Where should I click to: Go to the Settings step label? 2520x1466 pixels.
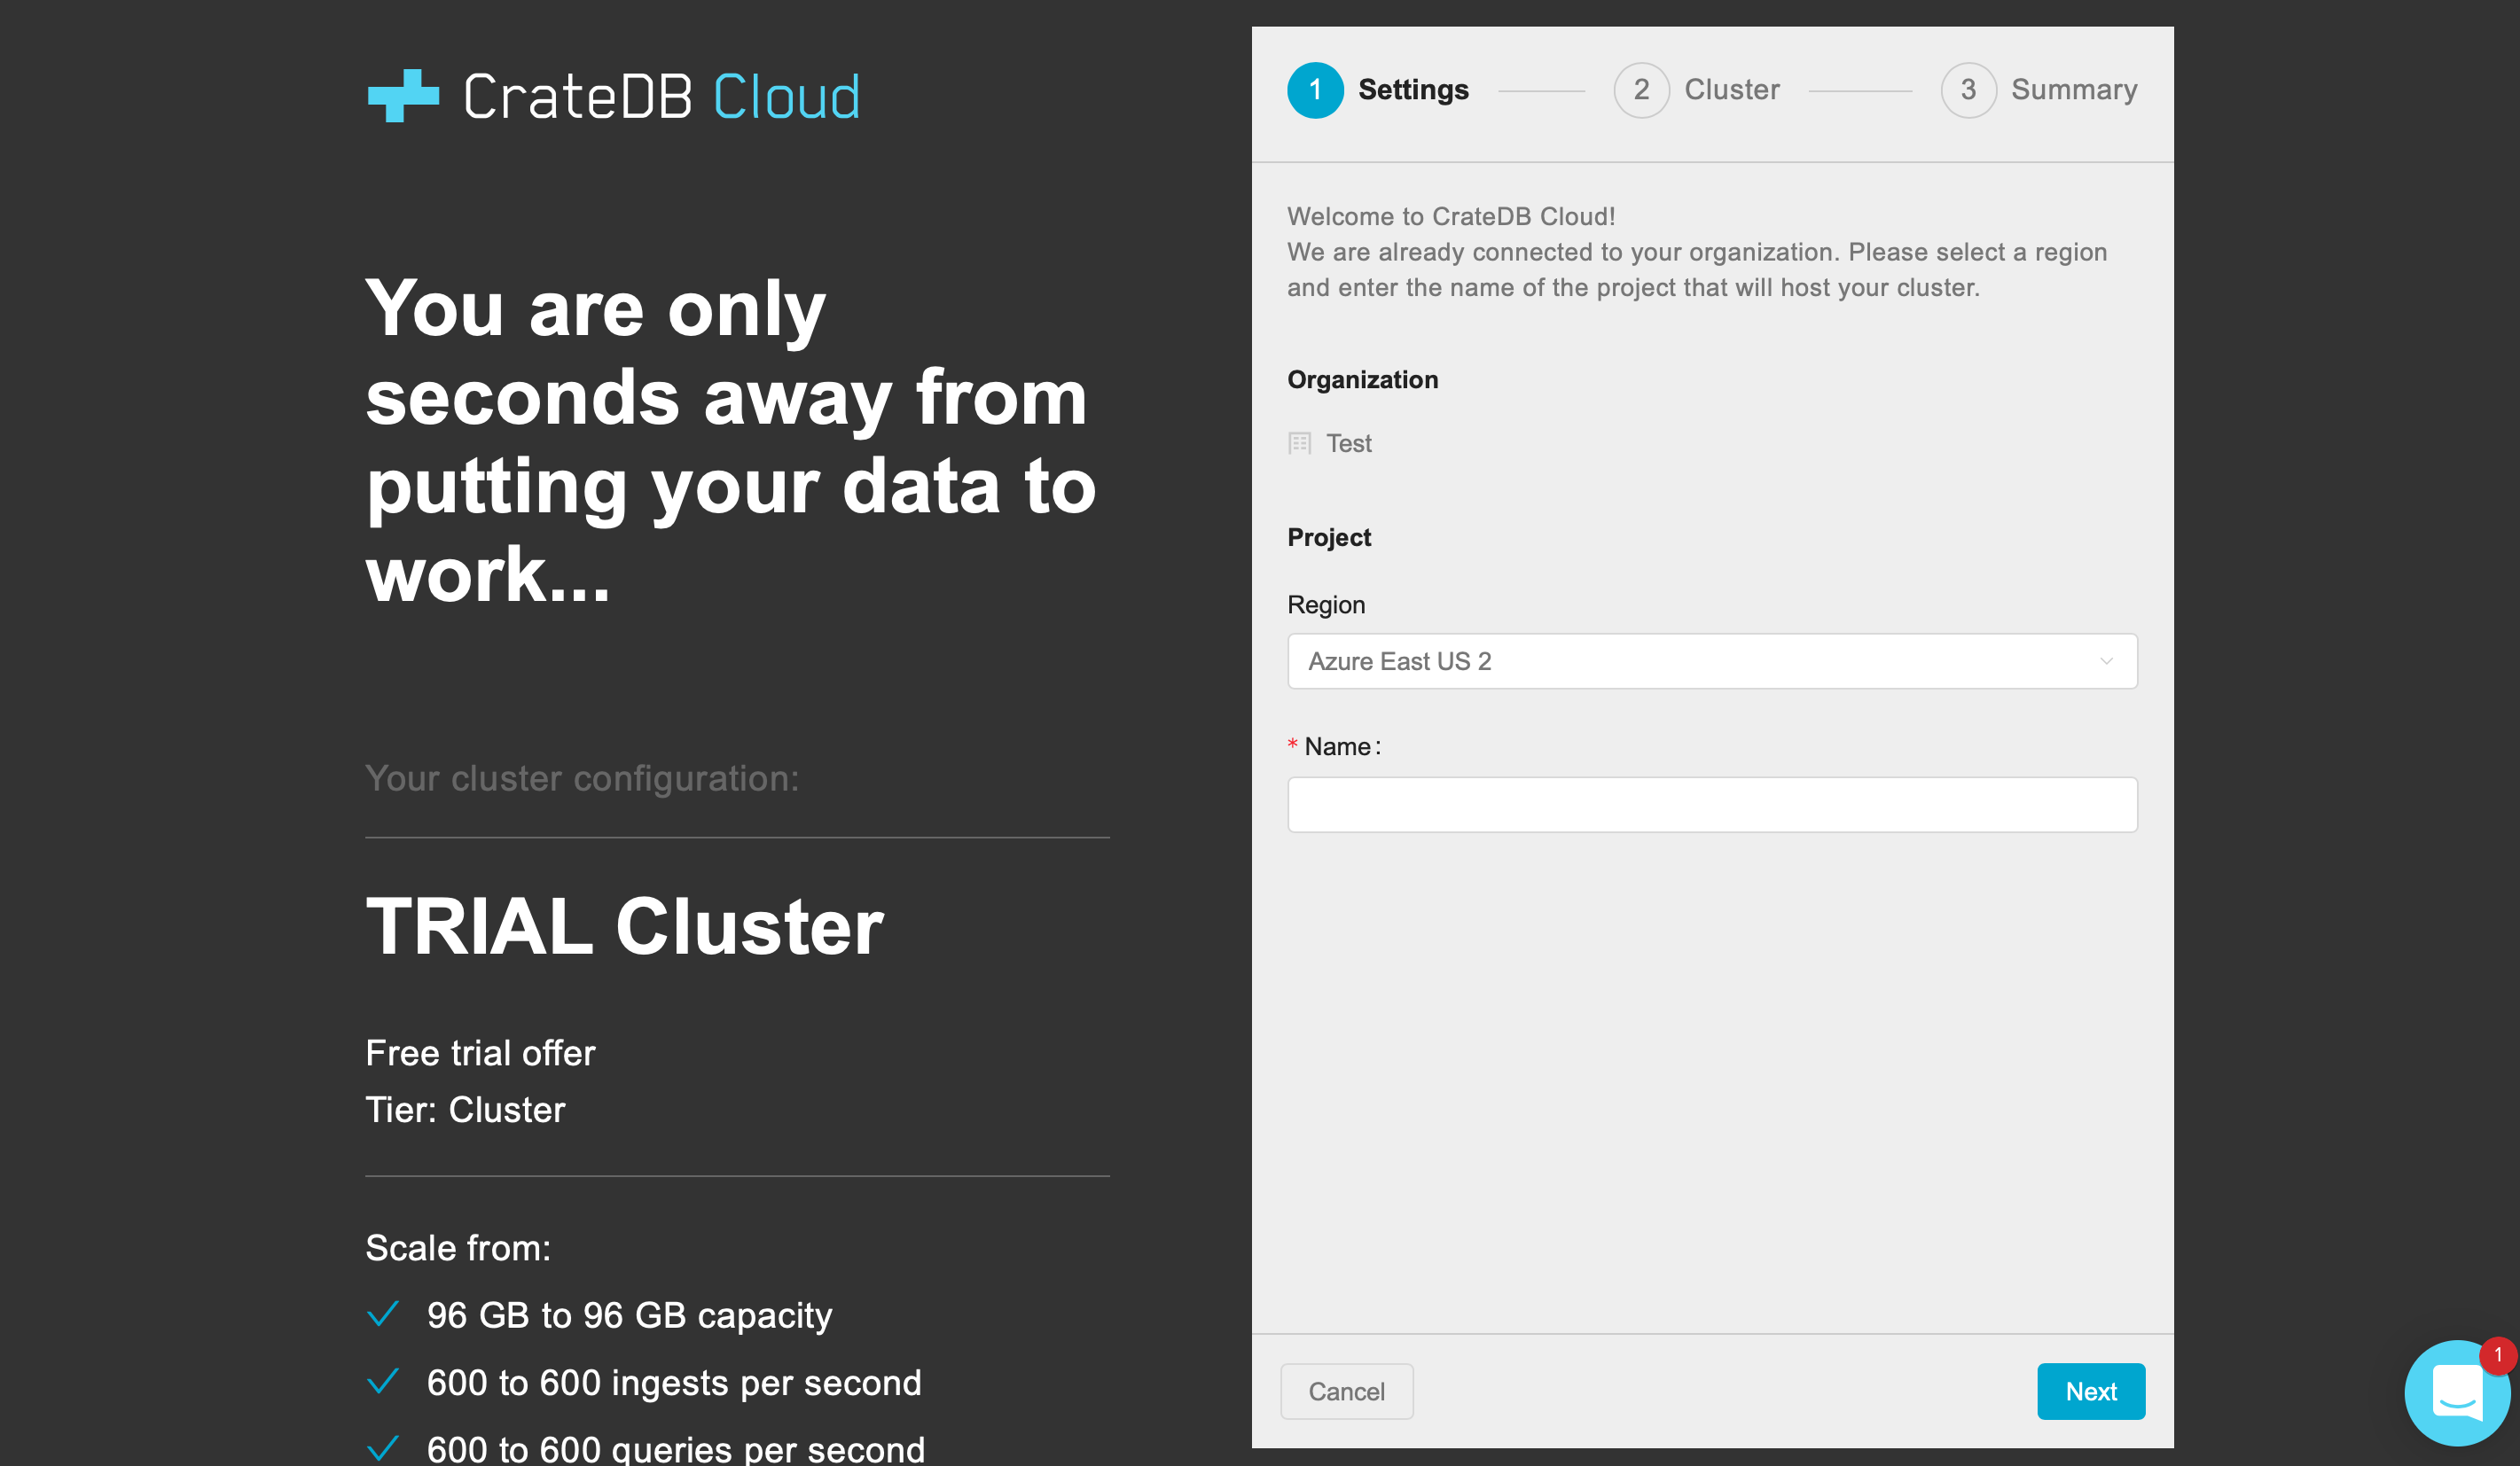1413,90
